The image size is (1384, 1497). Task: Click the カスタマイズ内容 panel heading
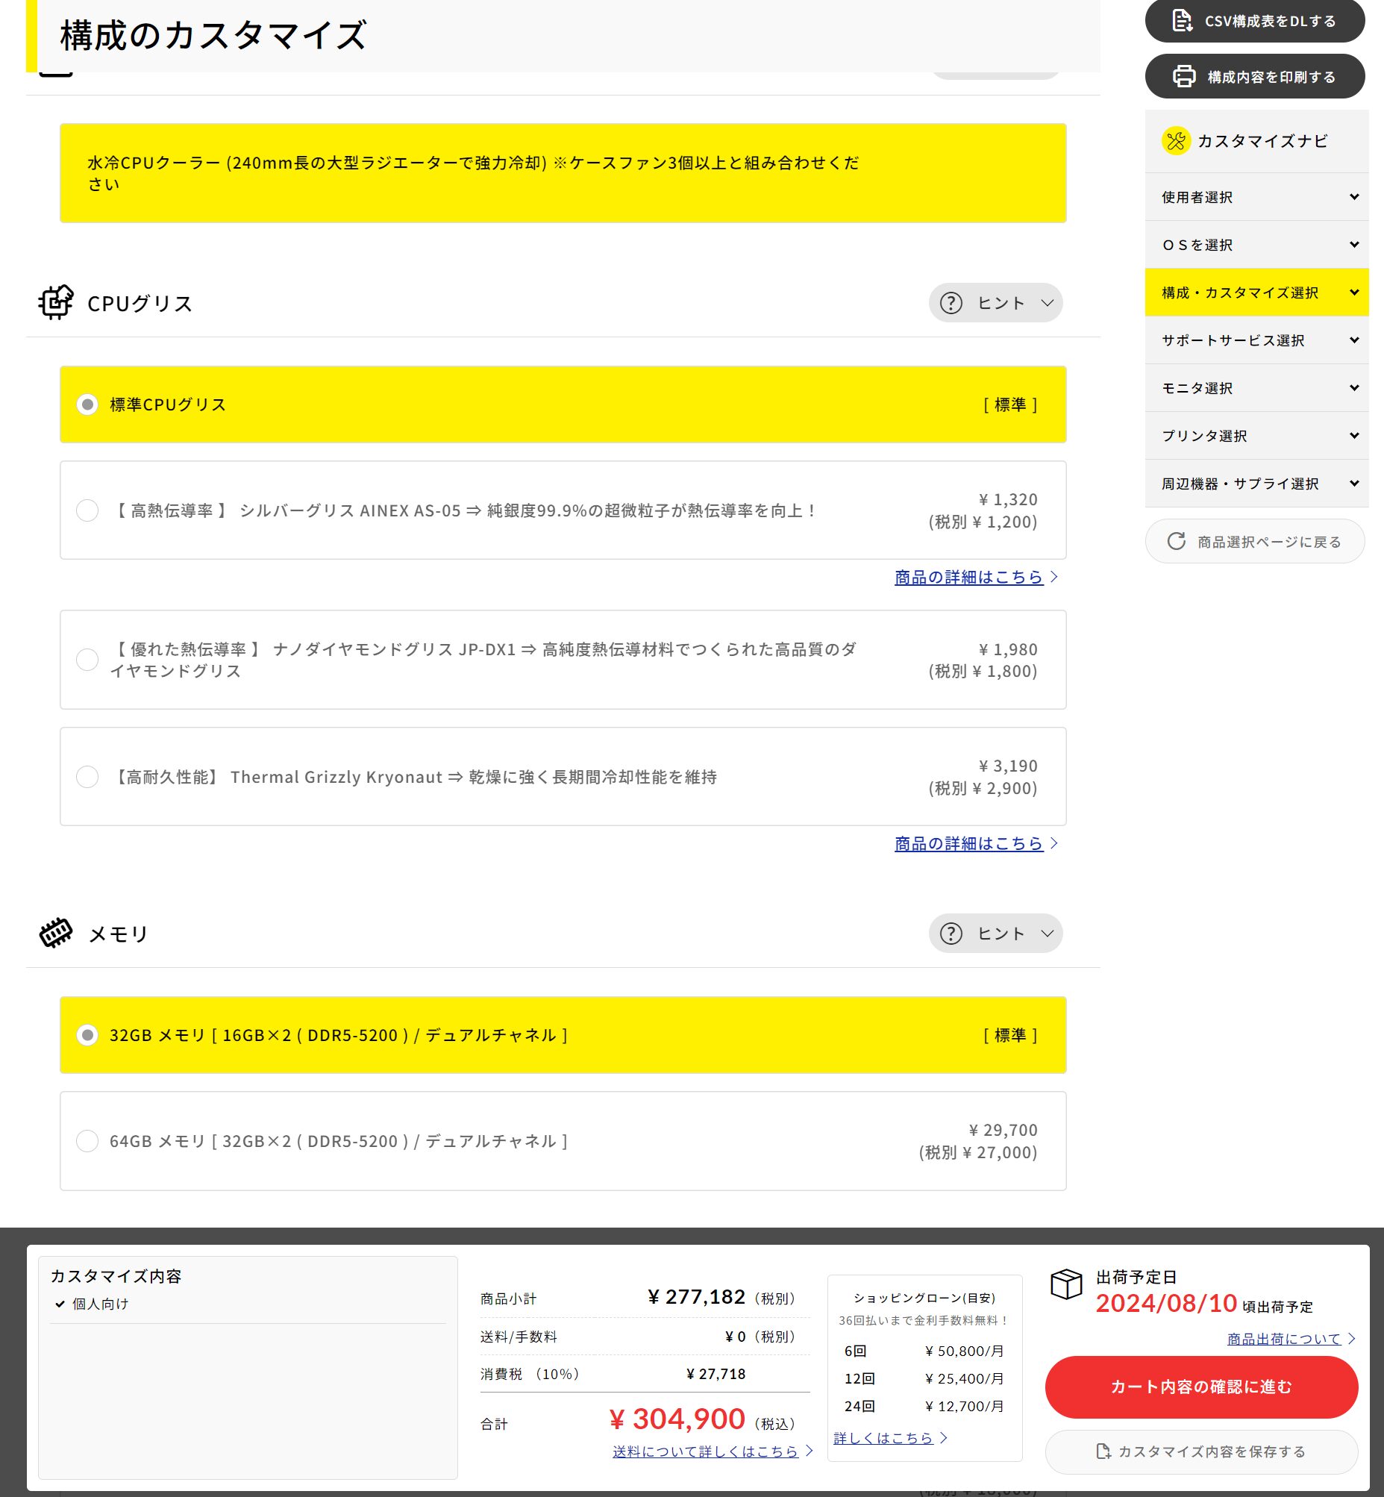coord(116,1276)
